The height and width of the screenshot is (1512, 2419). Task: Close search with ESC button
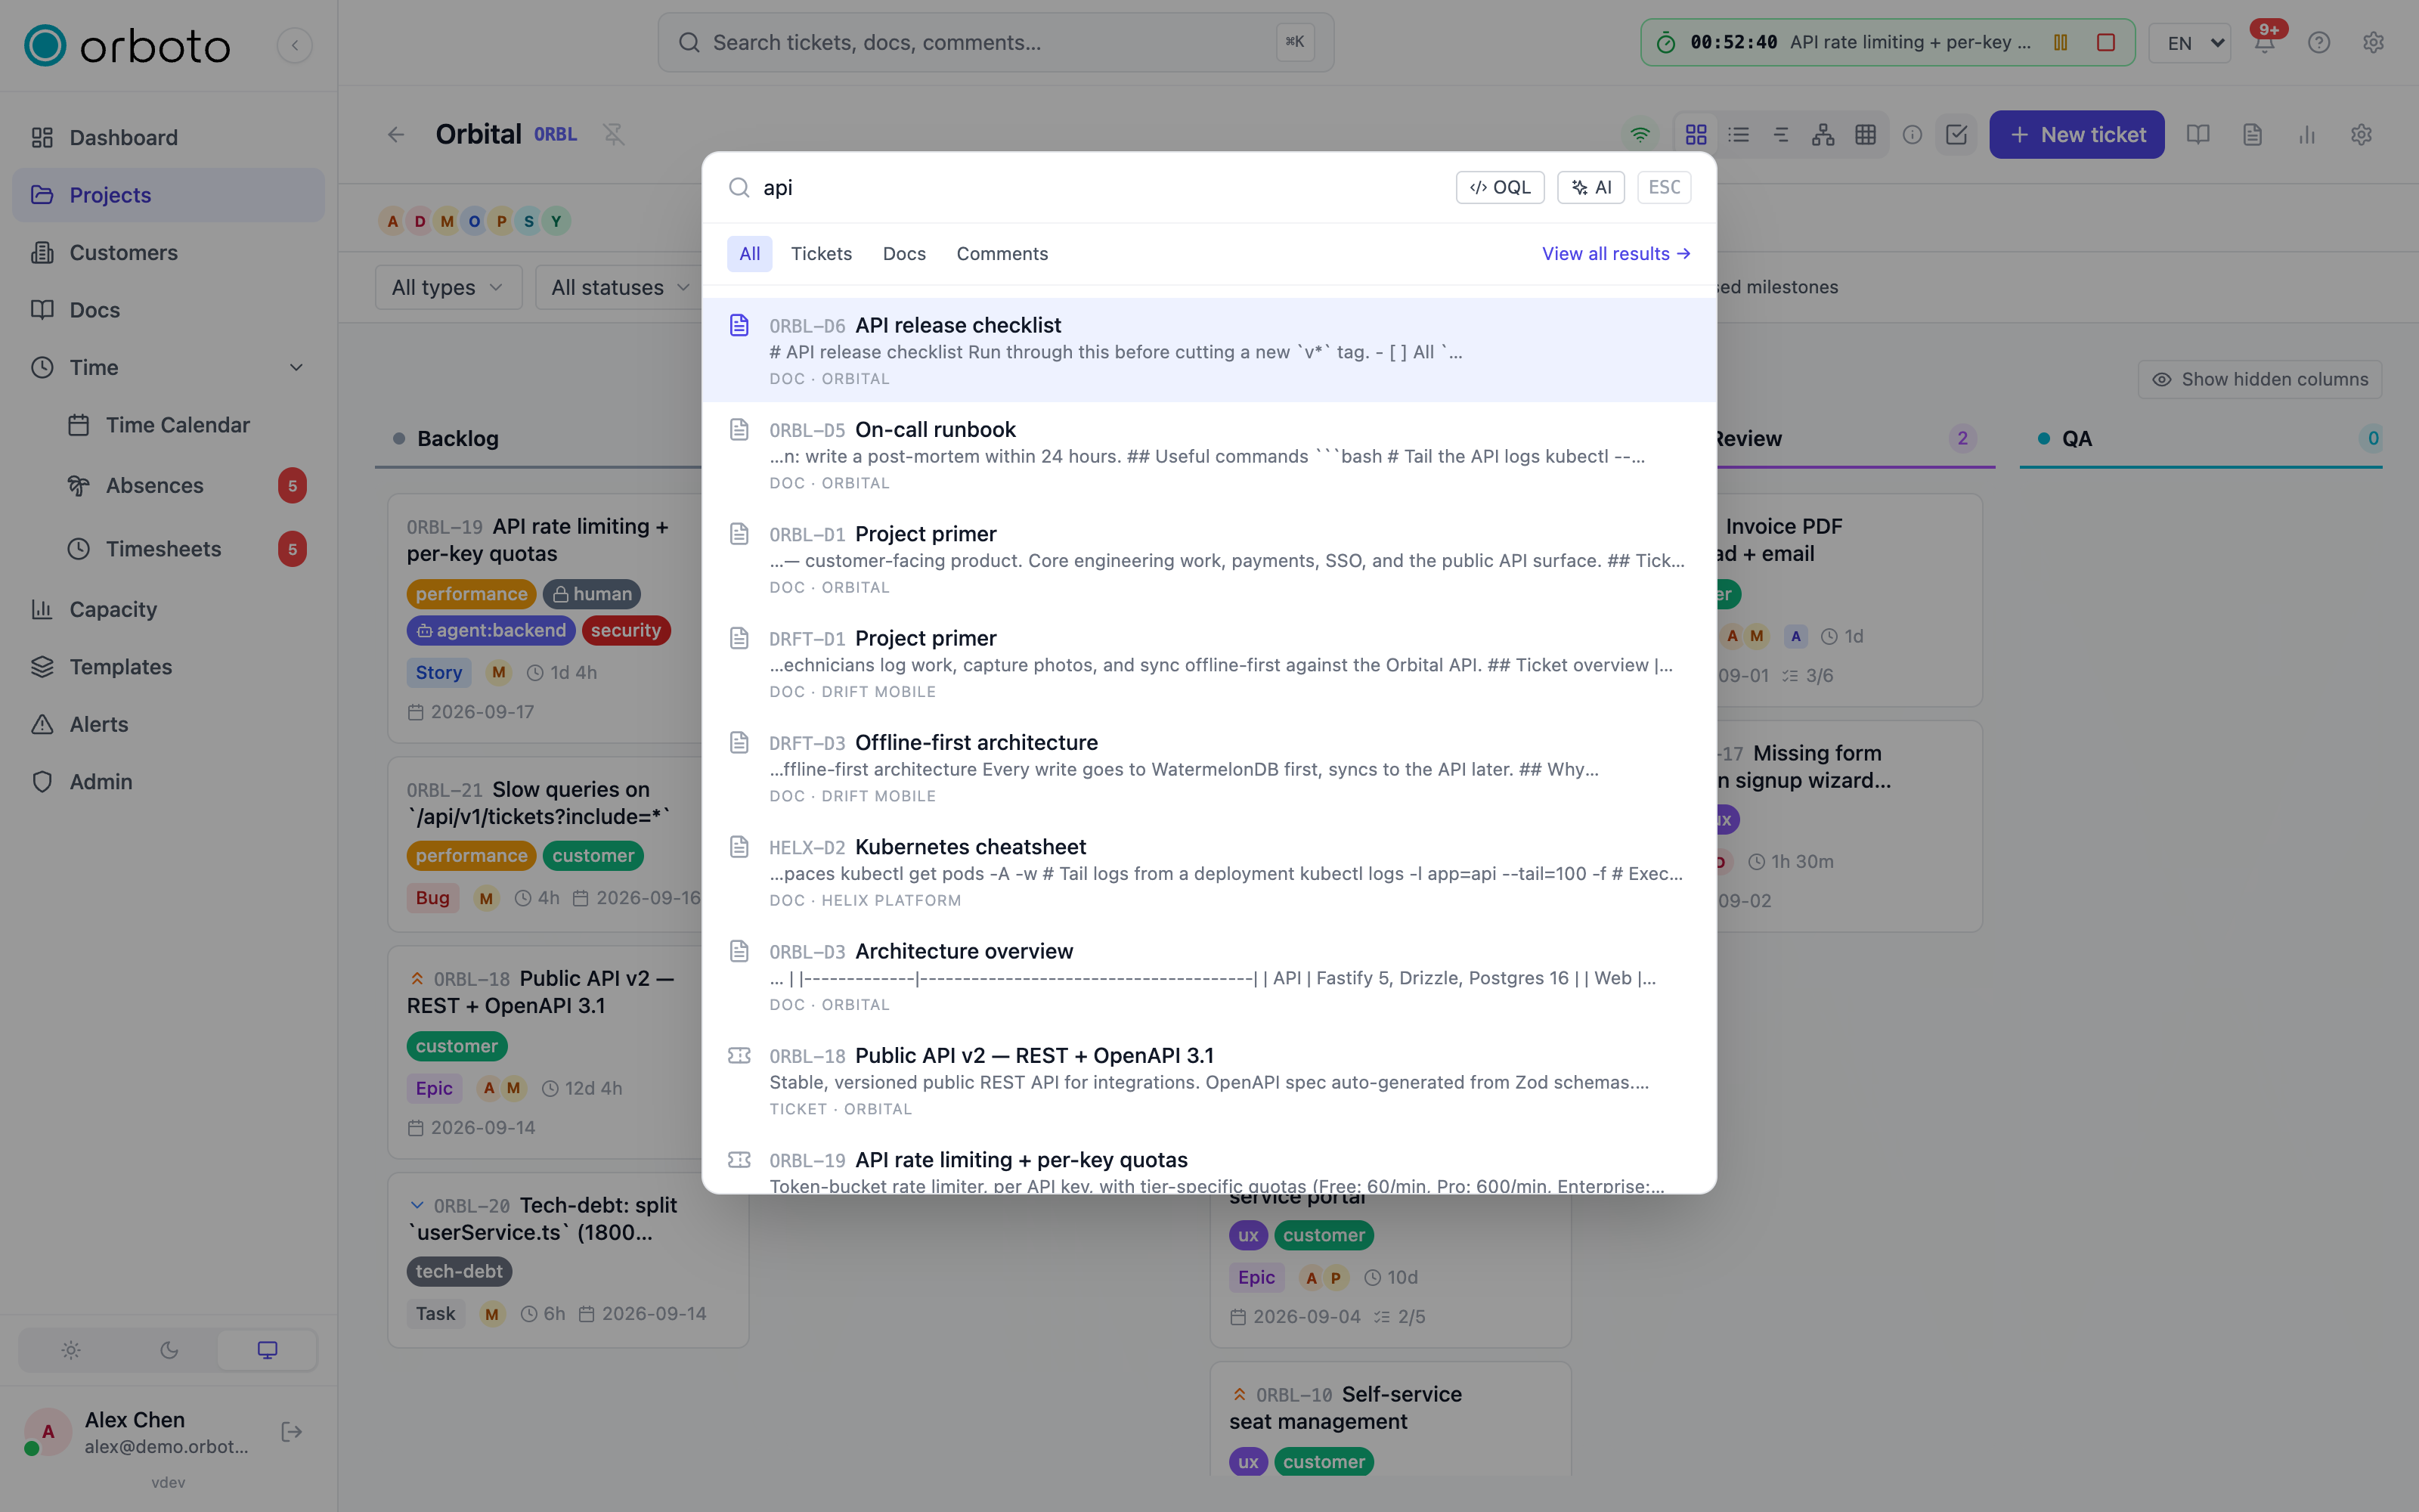1665,187
